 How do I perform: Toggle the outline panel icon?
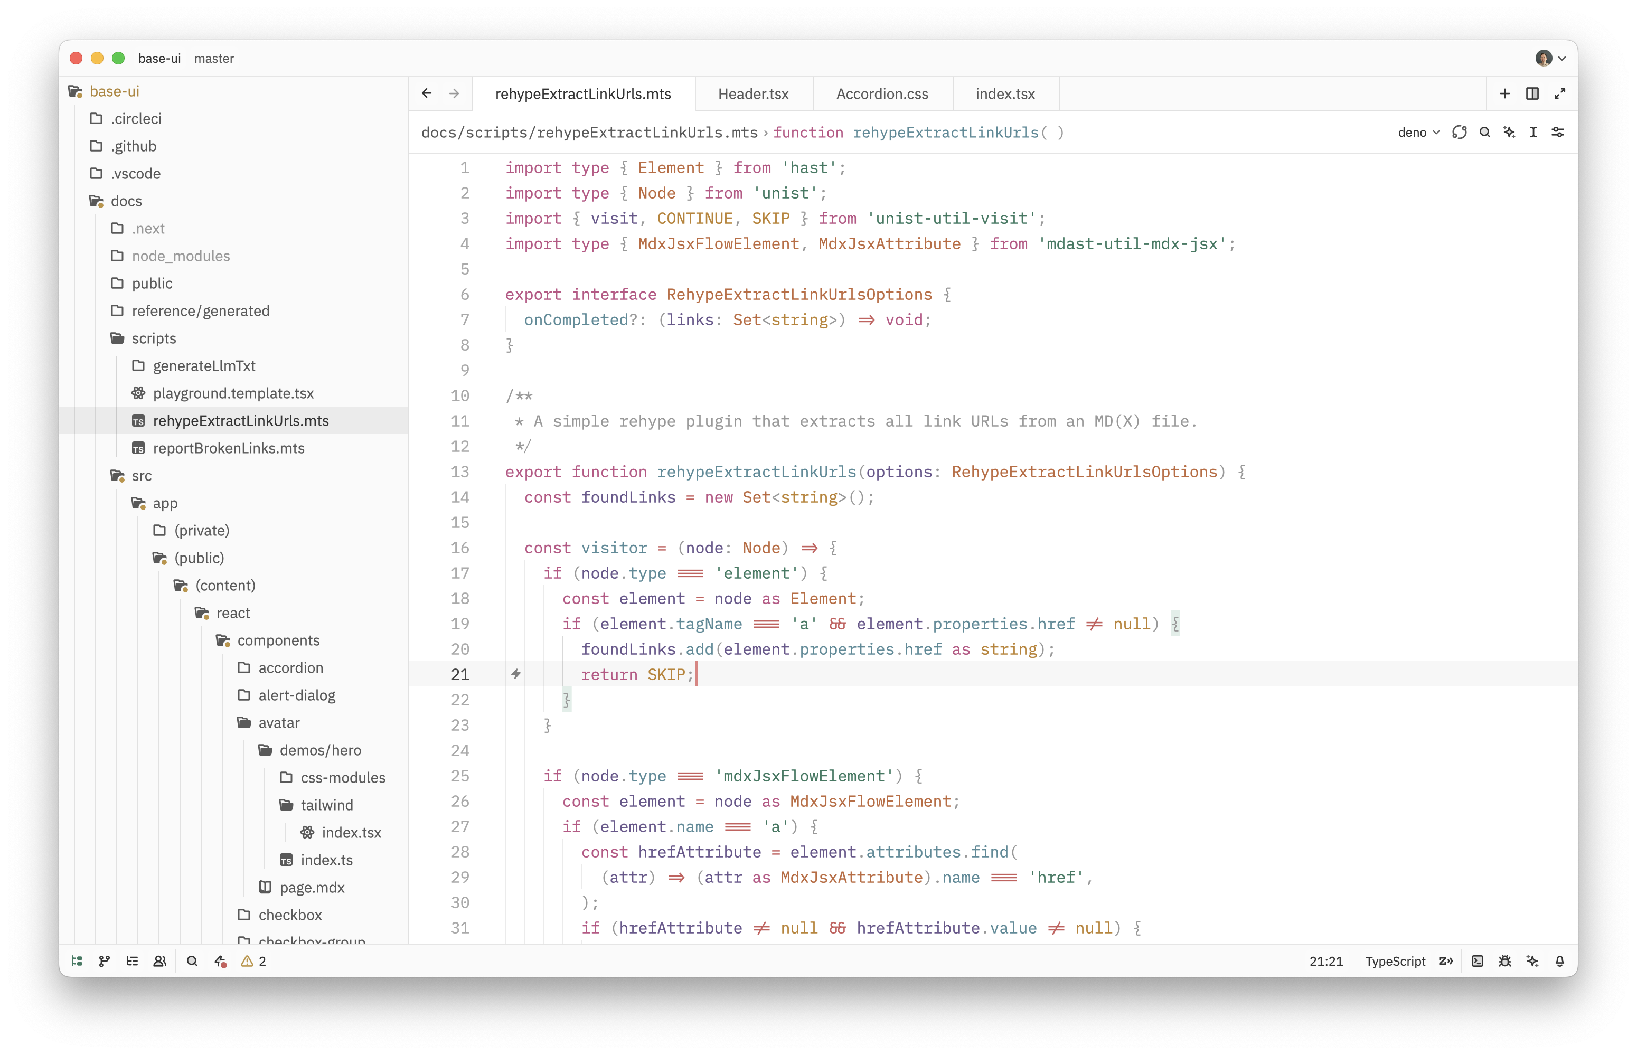[x=132, y=961]
